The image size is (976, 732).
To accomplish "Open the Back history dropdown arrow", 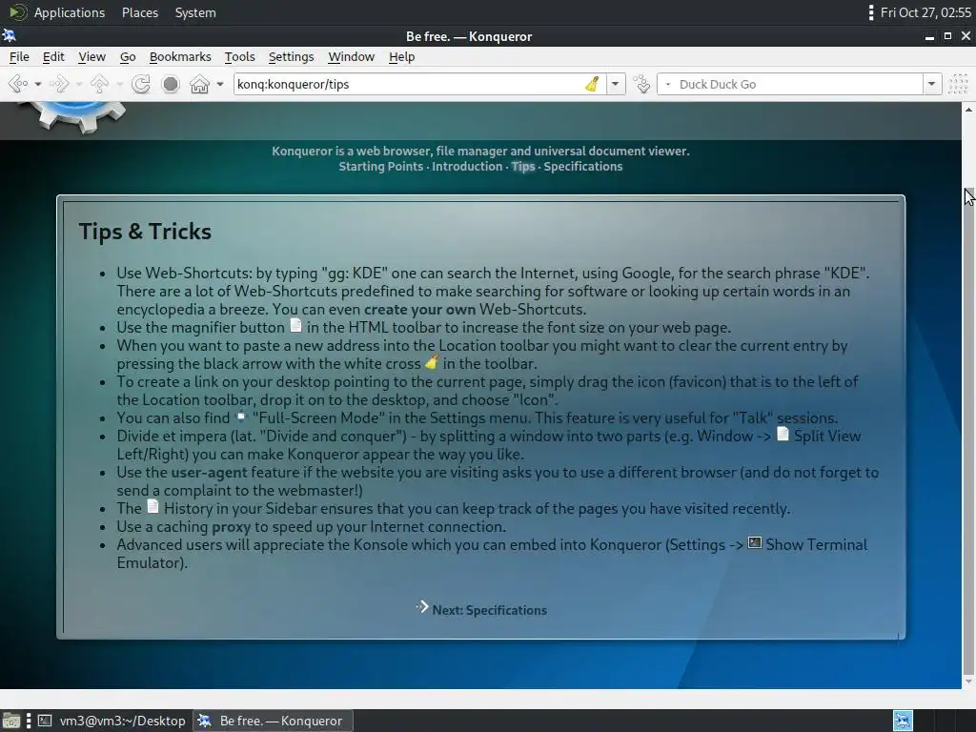I will click(38, 84).
